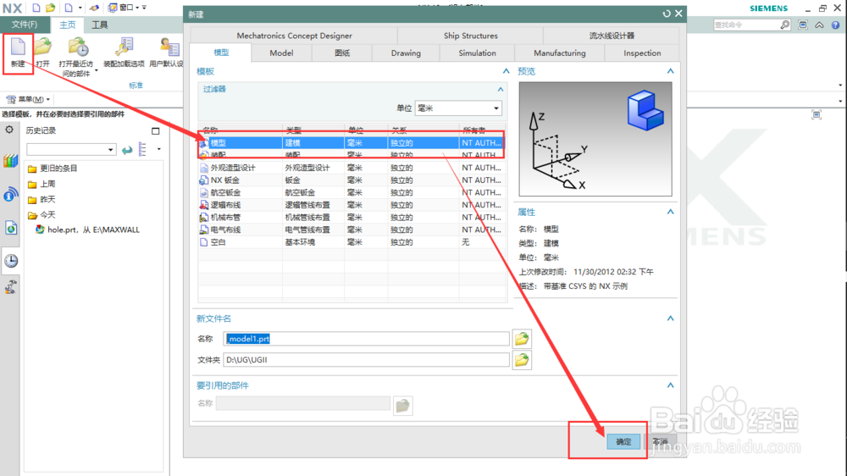This screenshot has width=847, height=476.
Task: Click the quick access new file icon
Action: pos(36,8)
